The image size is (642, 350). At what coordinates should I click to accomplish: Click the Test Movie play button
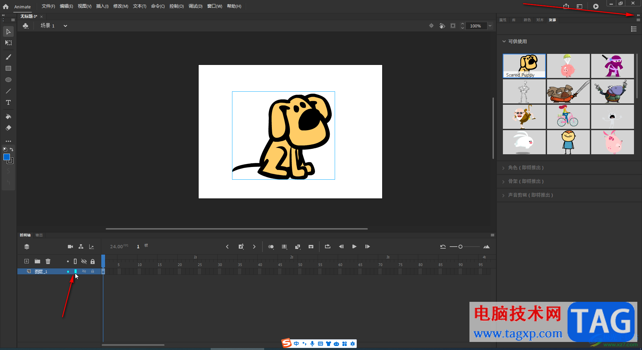pos(596,6)
